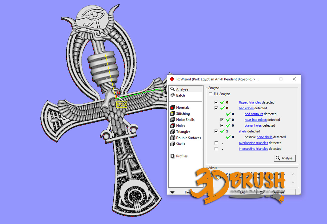The image size is (327, 224).
Task: Uncheck the planar holes checkbox
Action: click(x=222, y=125)
